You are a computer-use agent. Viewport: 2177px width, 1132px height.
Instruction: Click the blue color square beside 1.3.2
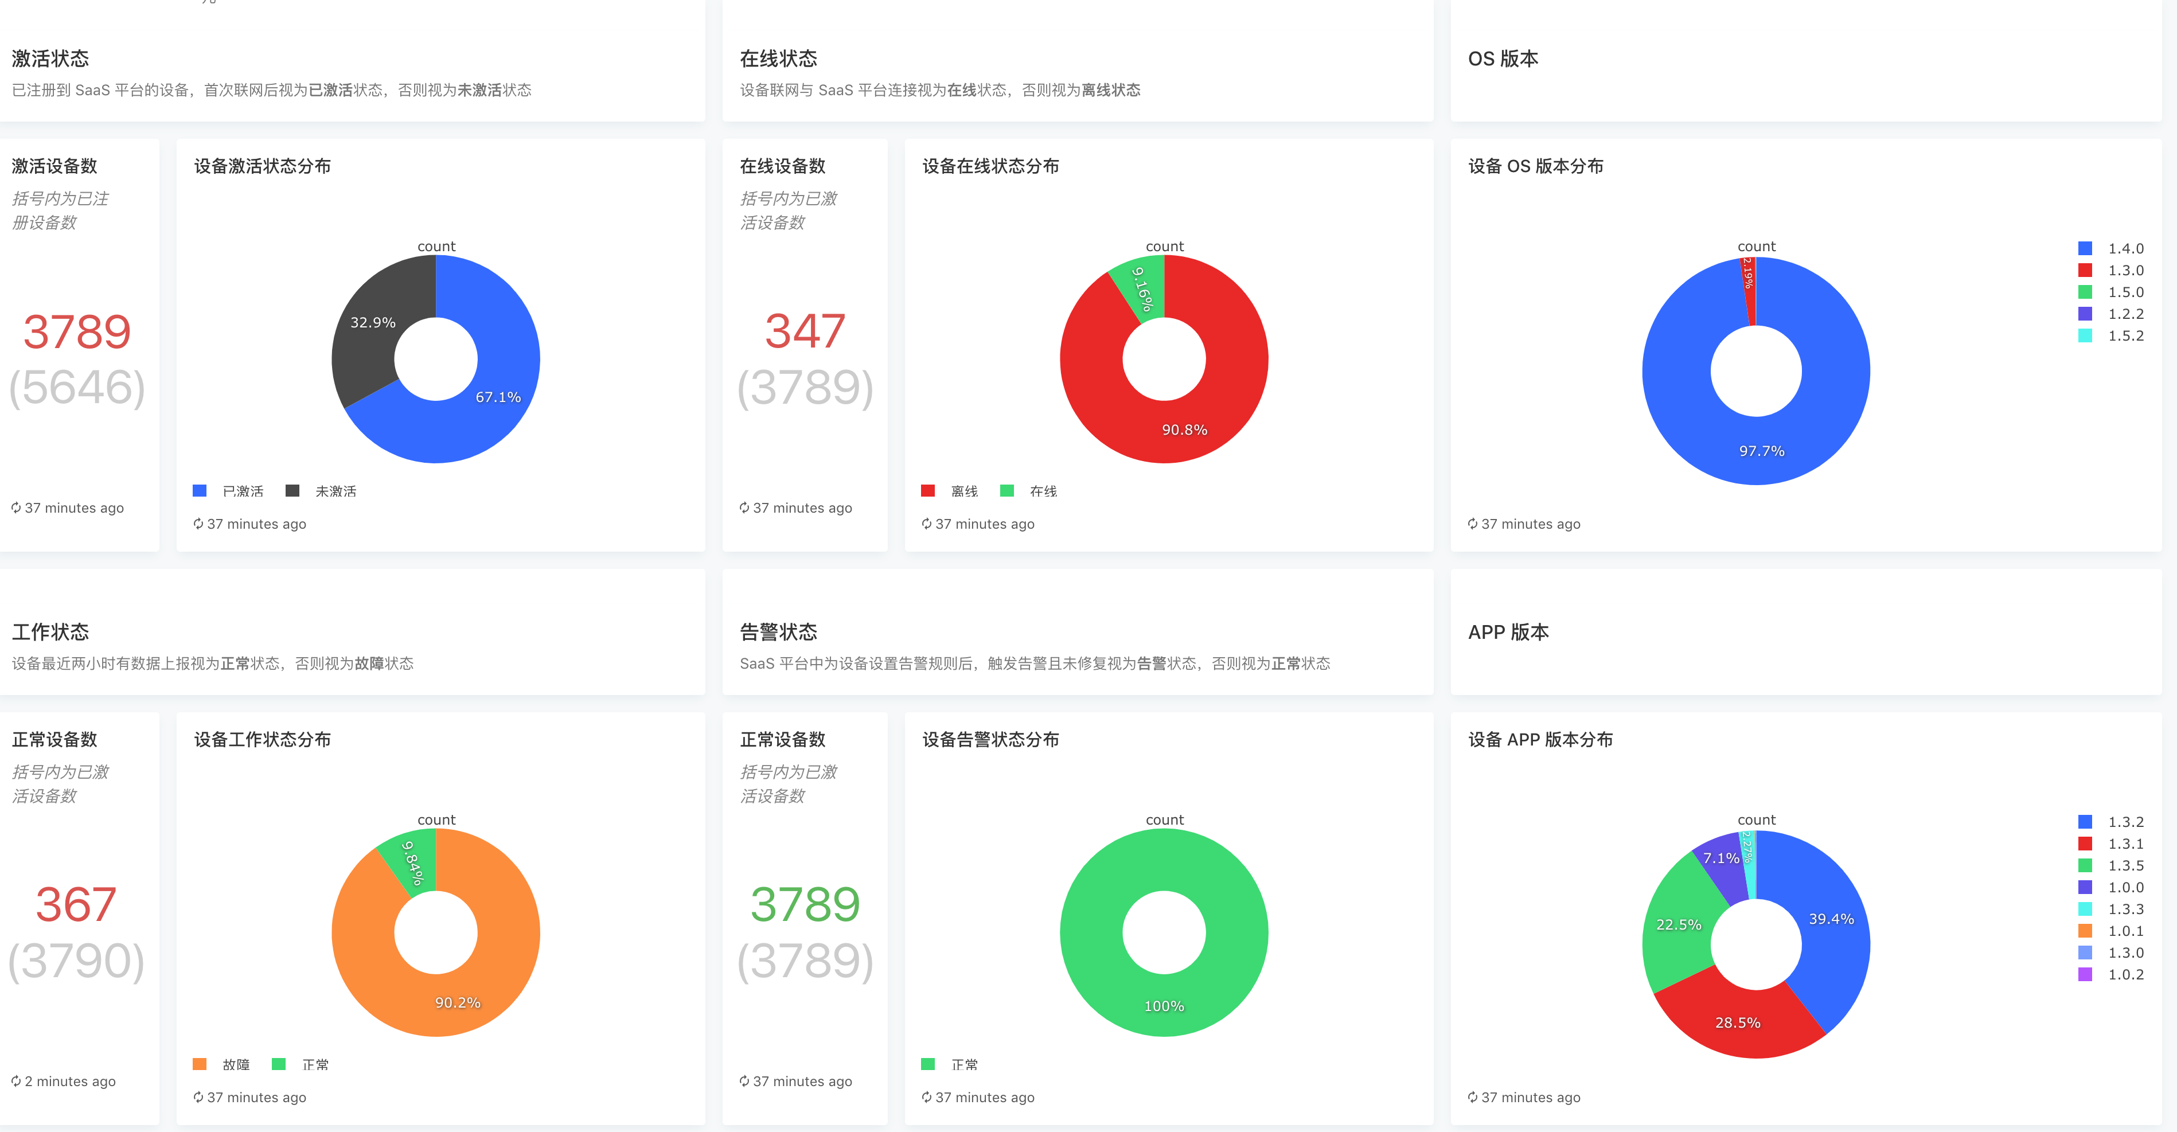[2086, 821]
